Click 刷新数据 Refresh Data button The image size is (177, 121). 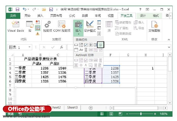tap(123, 33)
